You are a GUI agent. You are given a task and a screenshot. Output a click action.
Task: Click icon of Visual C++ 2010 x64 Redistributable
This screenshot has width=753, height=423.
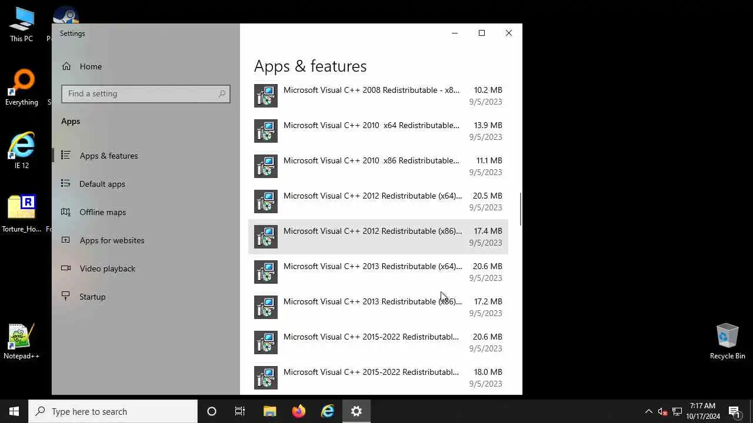click(266, 131)
